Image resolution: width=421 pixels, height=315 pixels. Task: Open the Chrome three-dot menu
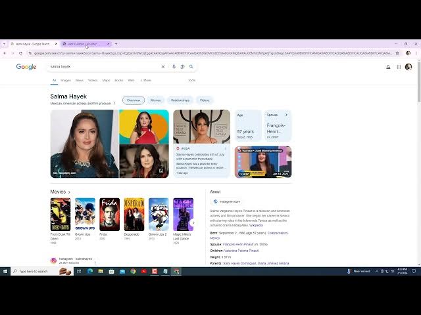pos(416,53)
